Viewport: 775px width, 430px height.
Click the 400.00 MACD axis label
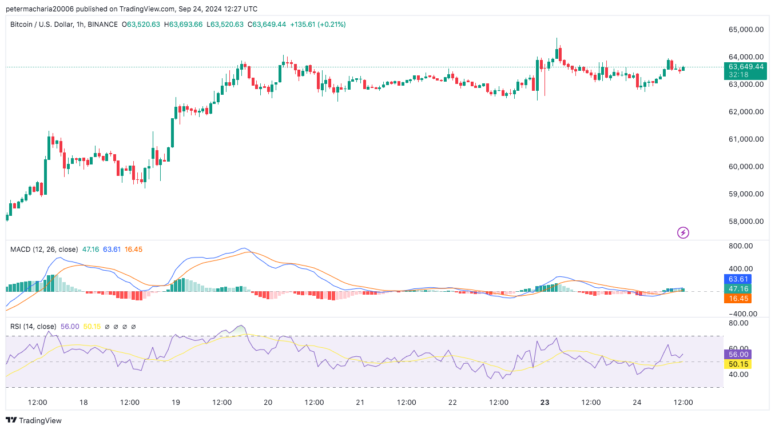click(741, 269)
